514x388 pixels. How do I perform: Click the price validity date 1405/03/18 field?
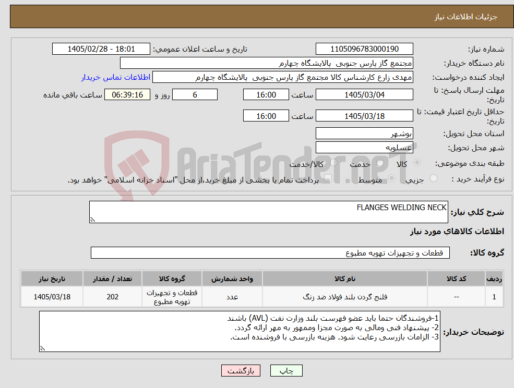coord(364,116)
